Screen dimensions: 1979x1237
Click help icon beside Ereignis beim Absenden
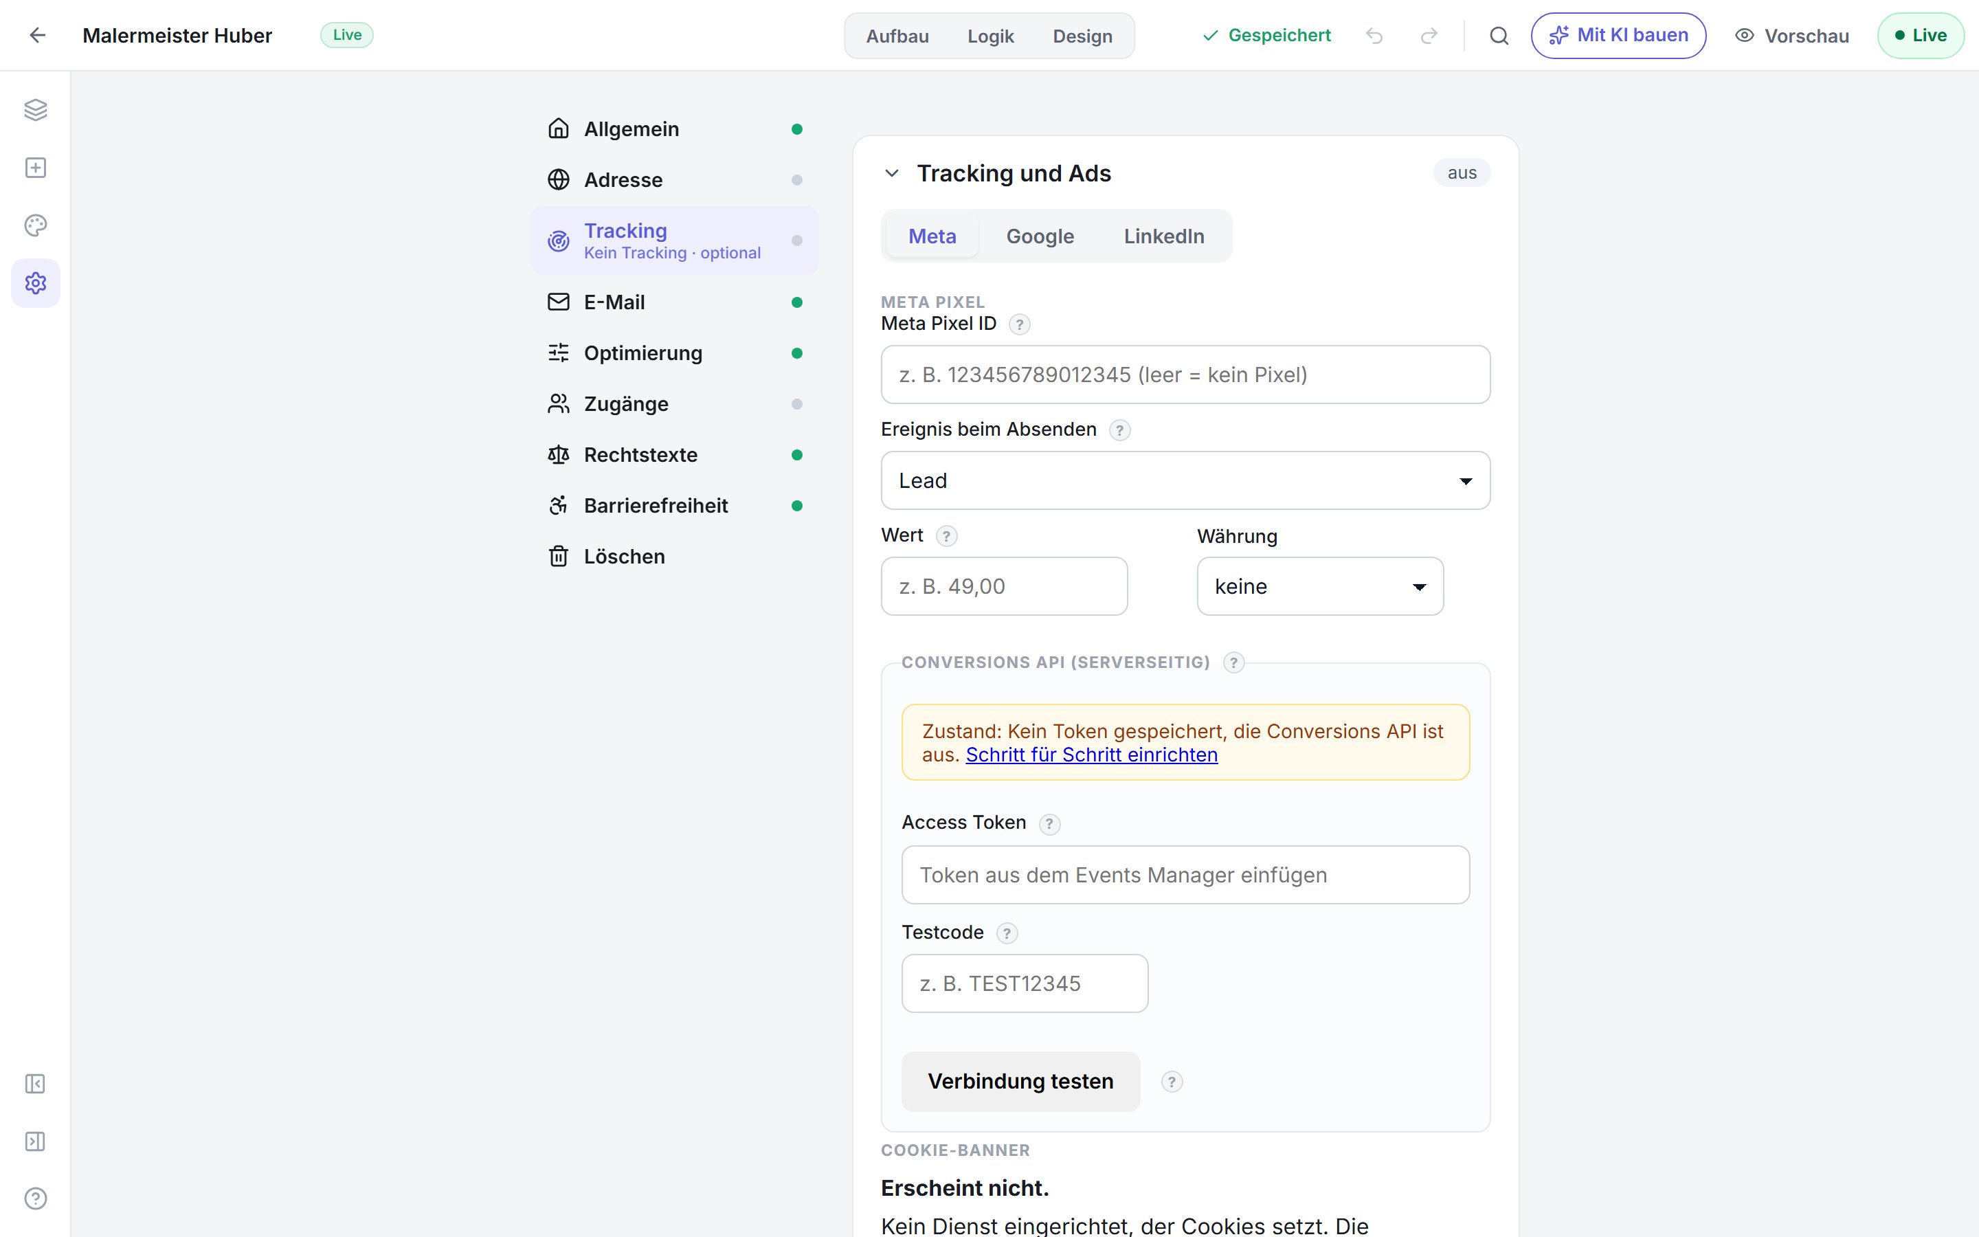click(1119, 430)
